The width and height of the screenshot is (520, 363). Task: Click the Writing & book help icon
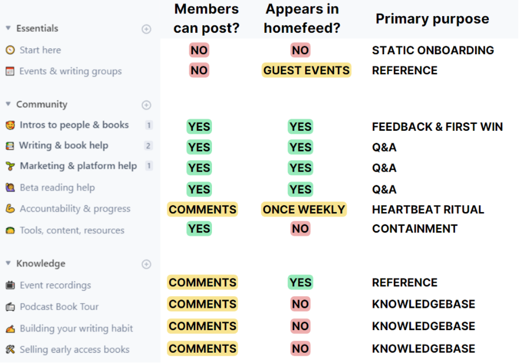click(10, 146)
